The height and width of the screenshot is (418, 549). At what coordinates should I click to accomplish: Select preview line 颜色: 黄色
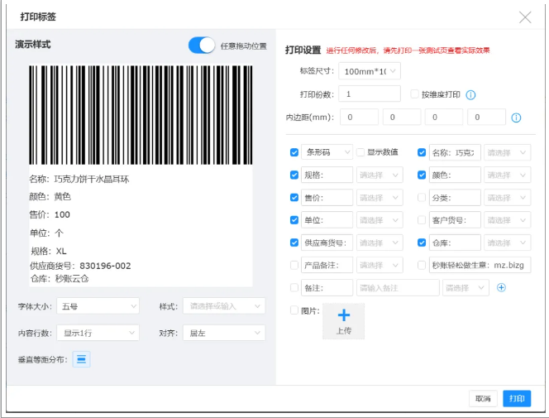[x=50, y=196]
